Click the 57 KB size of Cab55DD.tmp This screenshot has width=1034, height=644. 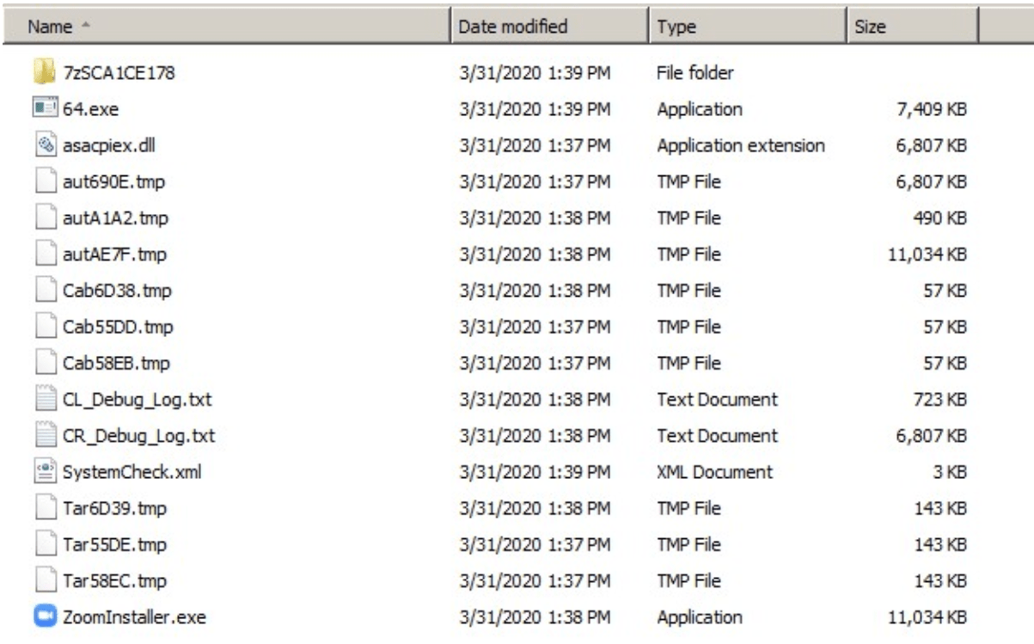pyautogui.click(x=945, y=327)
